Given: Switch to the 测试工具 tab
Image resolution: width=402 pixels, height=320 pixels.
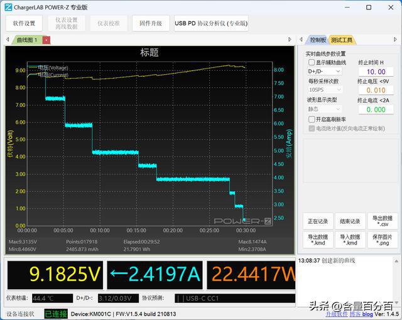Looking at the screenshot, I should [x=342, y=40].
